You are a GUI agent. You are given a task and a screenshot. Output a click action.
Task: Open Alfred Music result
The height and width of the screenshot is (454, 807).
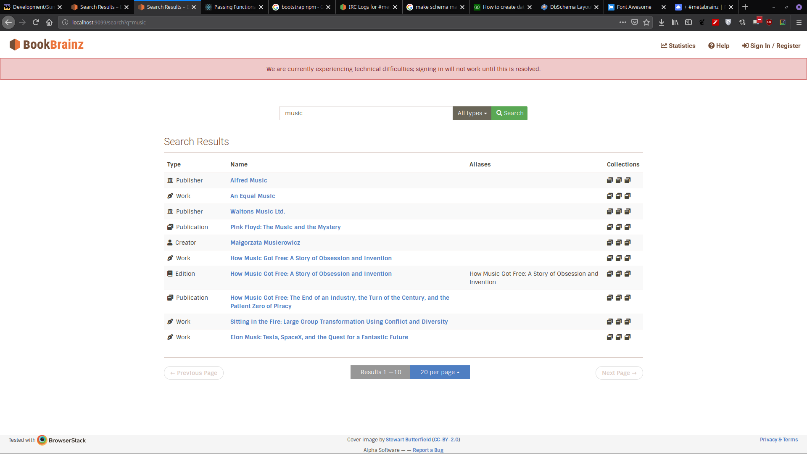tap(249, 180)
